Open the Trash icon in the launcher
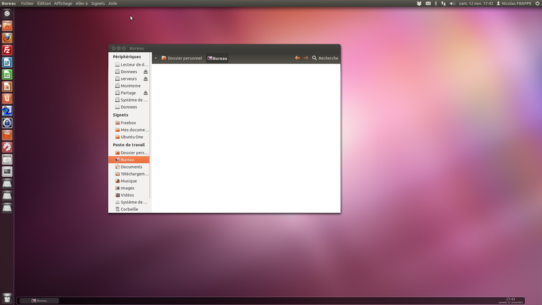 tap(7, 298)
